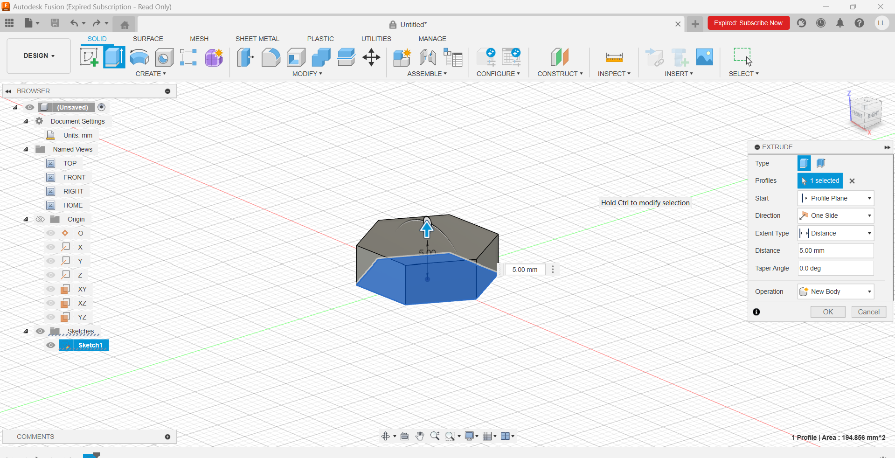The height and width of the screenshot is (458, 895).
Task: Select the Combine tool icon
Action: 321,57
